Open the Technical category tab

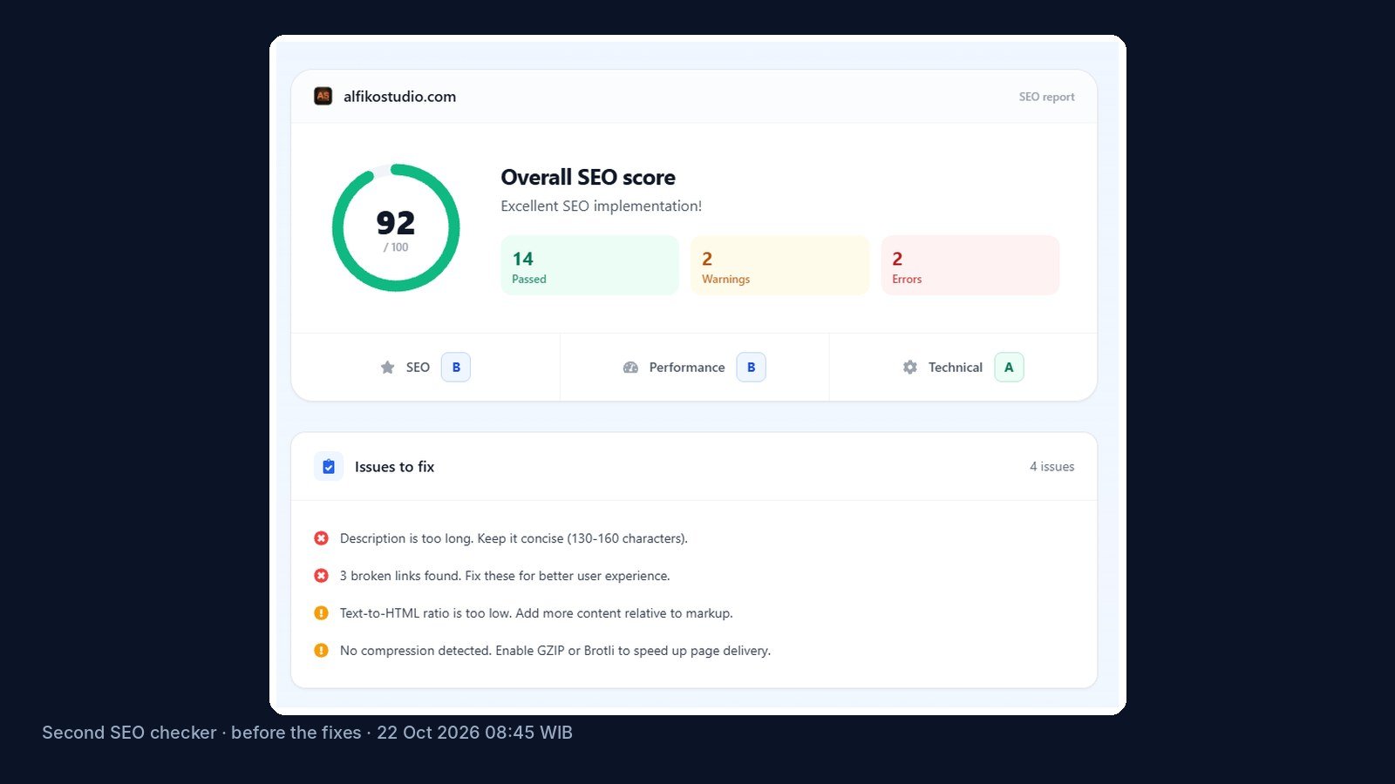click(x=963, y=368)
